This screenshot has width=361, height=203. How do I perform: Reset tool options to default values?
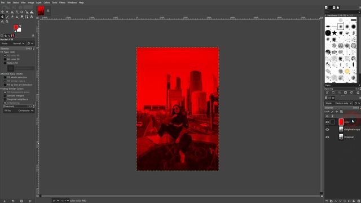pos(30,201)
